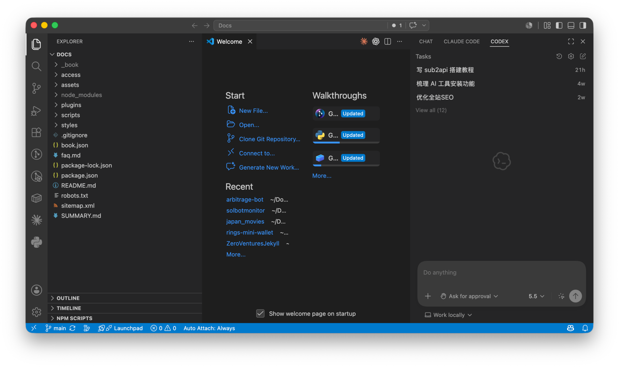This screenshot has width=619, height=367.
Task: Open the 5.5 model dropdown
Action: tap(536, 296)
